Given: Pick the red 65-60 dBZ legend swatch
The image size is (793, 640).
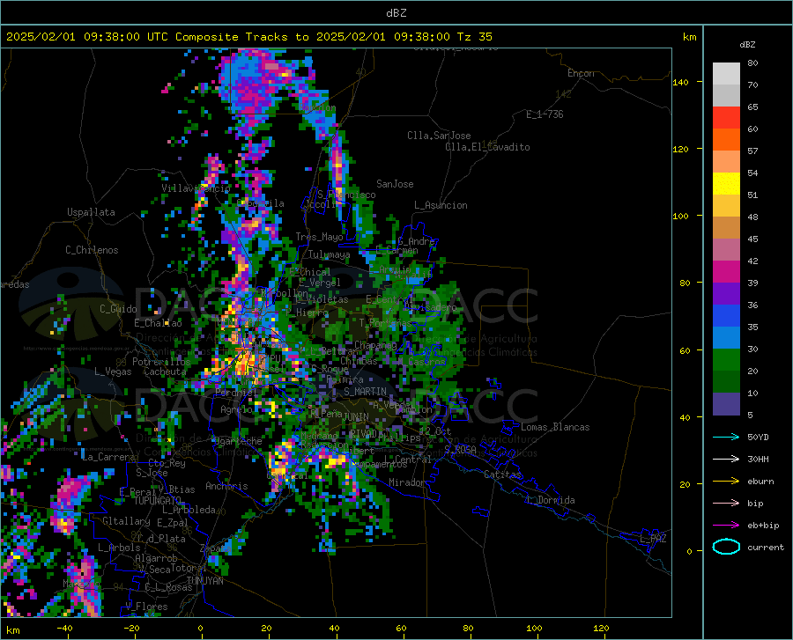Looking at the screenshot, I should click(x=726, y=118).
